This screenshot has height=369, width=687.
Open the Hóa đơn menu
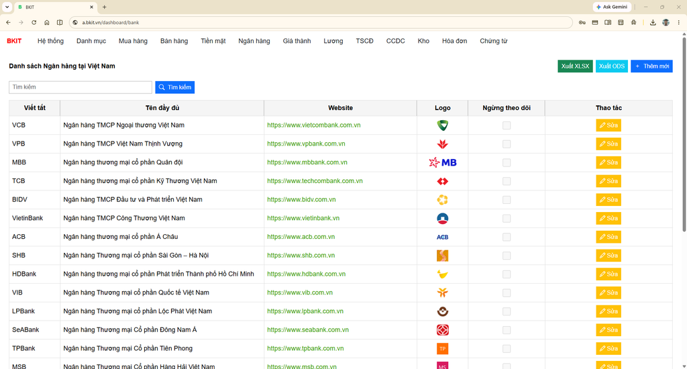[454, 41]
